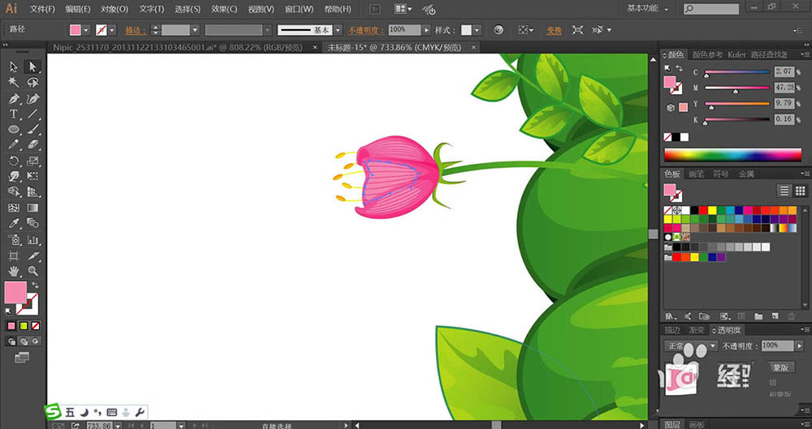Image resolution: width=812 pixels, height=429 pixels.
Task: Select the Free Transform tool
Action: pyautogui.click(x=32, y=177)
